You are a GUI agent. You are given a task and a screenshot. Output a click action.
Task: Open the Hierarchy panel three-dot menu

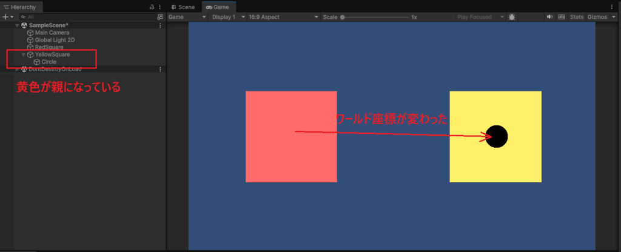tap(160, 7)
